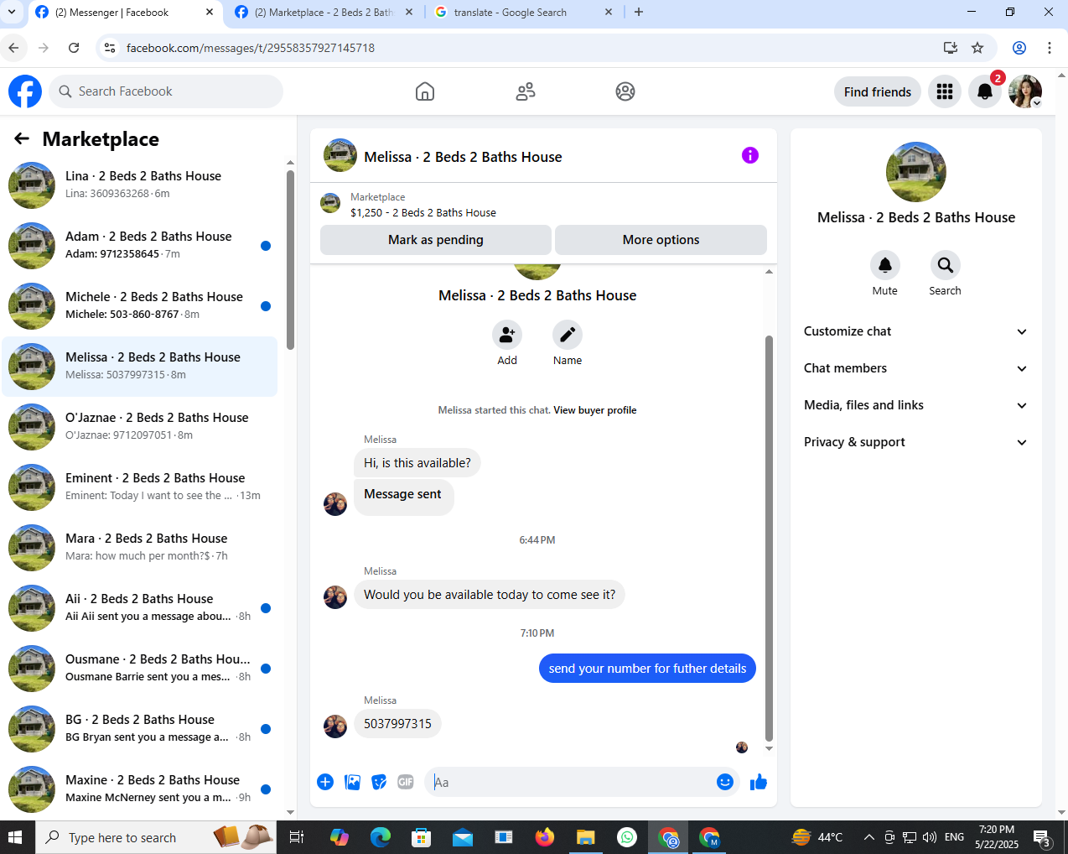Expand Media, files and links section

[x=915, y=405]
